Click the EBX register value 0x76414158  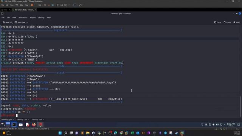coord(16,37)
